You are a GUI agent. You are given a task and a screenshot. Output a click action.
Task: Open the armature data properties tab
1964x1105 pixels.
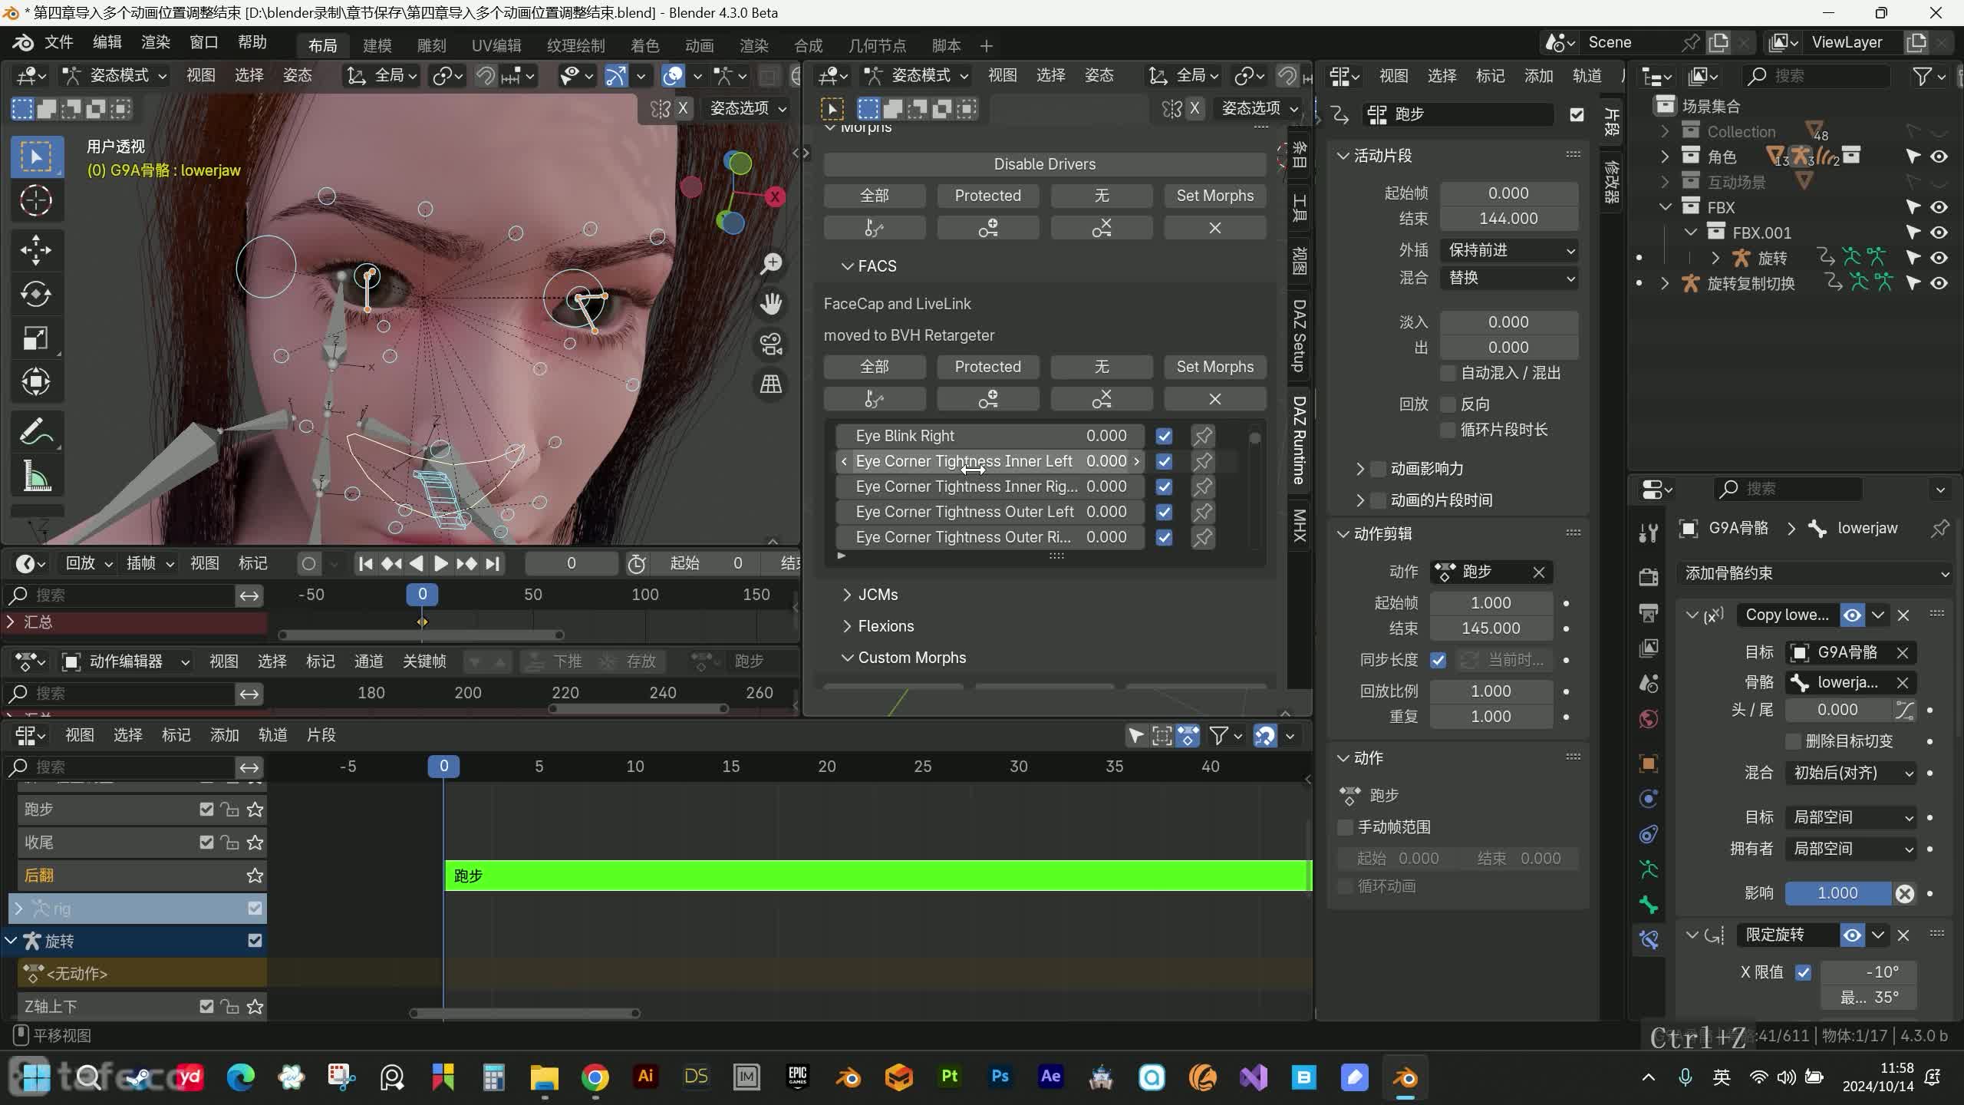1649,869
